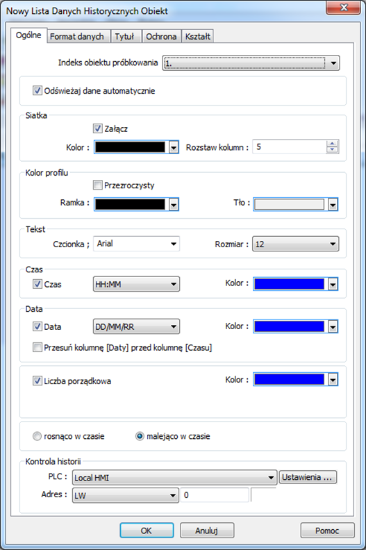
Task: Select the malejąco w czasie radio button
Action: click(140, 436)
